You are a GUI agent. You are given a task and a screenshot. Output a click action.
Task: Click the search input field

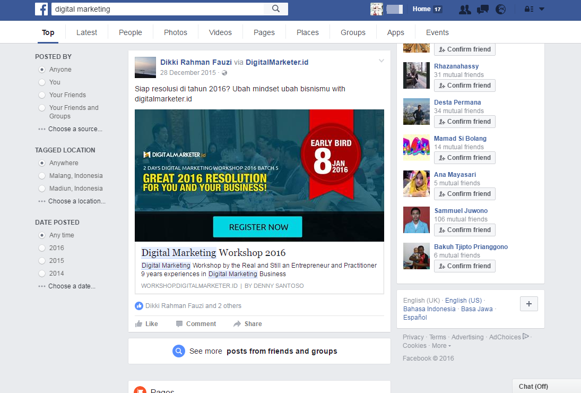pyautogui.click(x=158, y=9)
